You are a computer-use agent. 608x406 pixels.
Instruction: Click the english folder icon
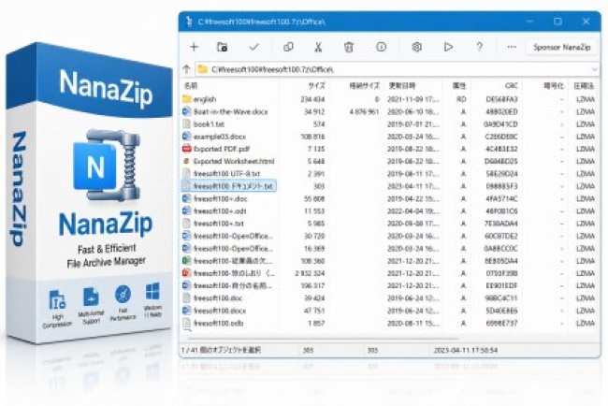click(x=186, y=99)
